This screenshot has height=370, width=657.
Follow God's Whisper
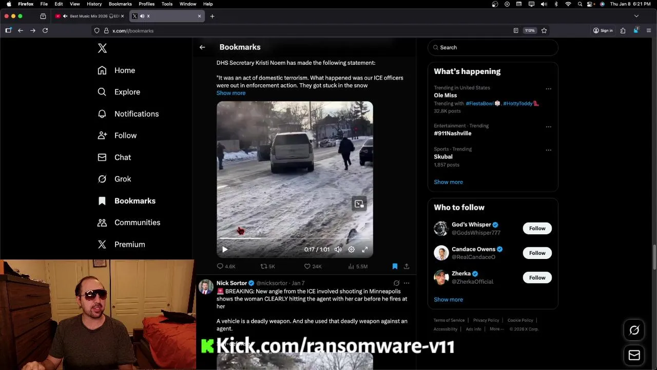[537, 228]
